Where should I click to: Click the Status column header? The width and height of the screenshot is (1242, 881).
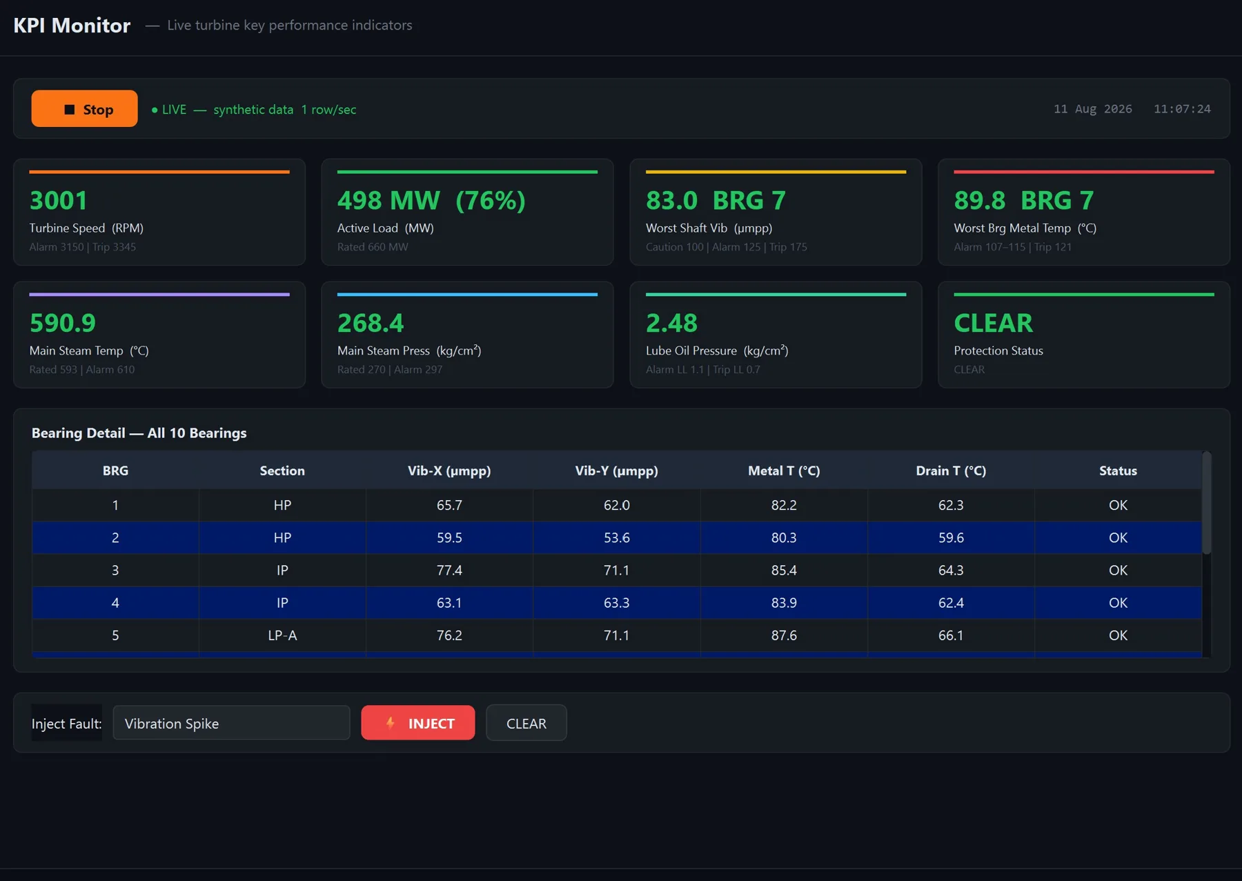tap(1118, 471)
